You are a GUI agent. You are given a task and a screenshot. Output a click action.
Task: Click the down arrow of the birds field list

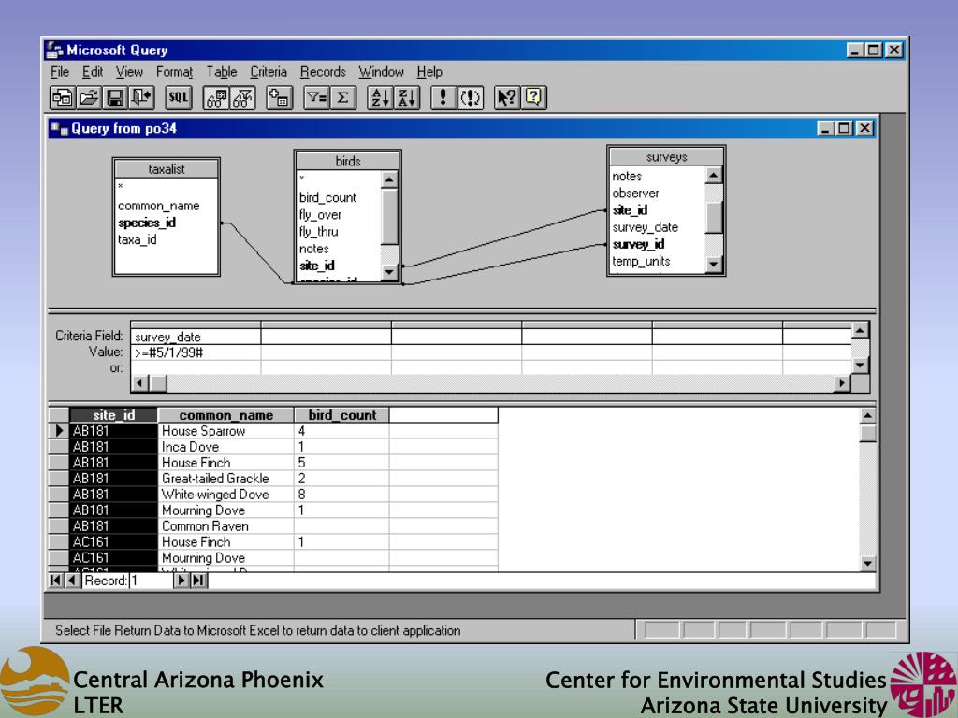tap(389, 272)
